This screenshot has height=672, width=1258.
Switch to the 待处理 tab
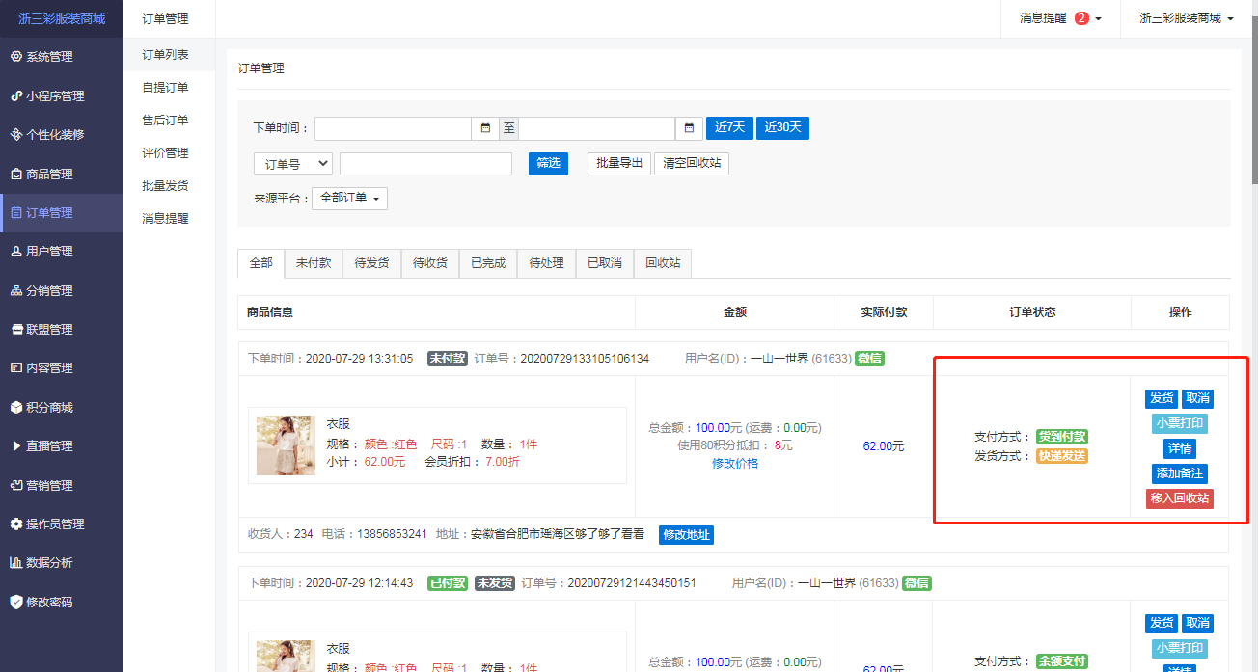tap(546, 263)
